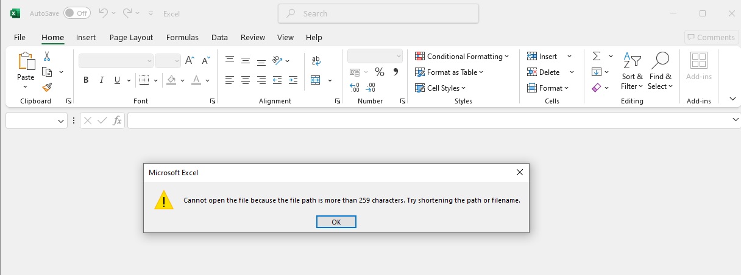Click the Insert cells button
Image resolution: width=741 pixels, height=275 pixels.
pos(542,56)
